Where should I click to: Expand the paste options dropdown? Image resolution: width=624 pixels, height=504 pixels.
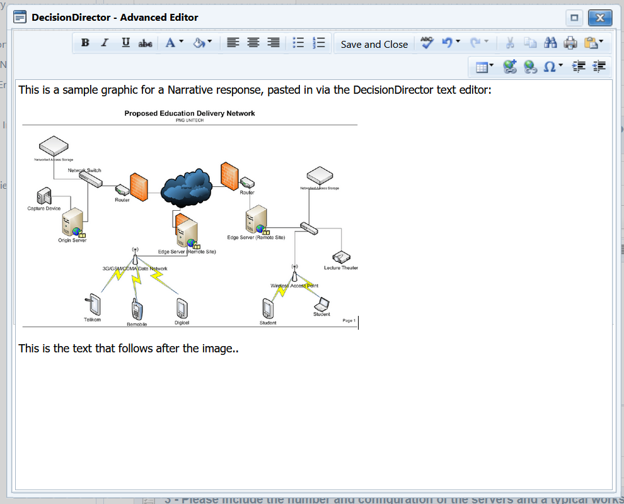(x=601, y=42)
